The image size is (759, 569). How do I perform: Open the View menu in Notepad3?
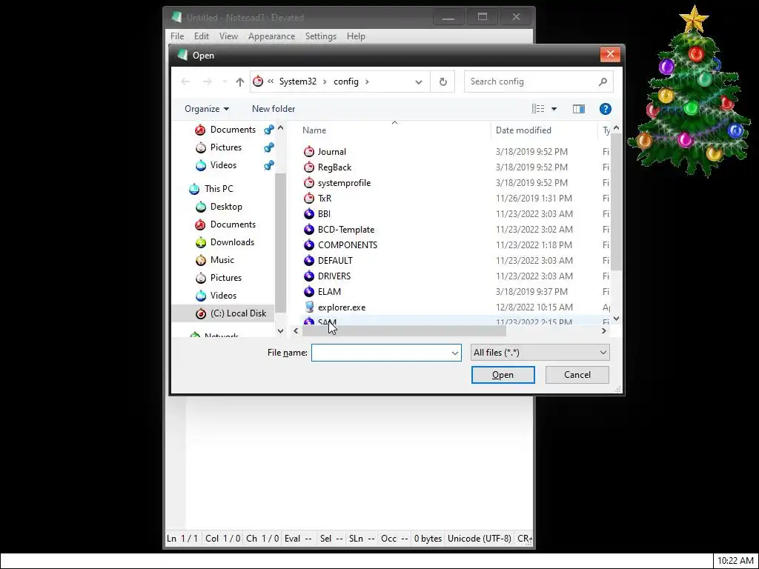pos(228,36)
